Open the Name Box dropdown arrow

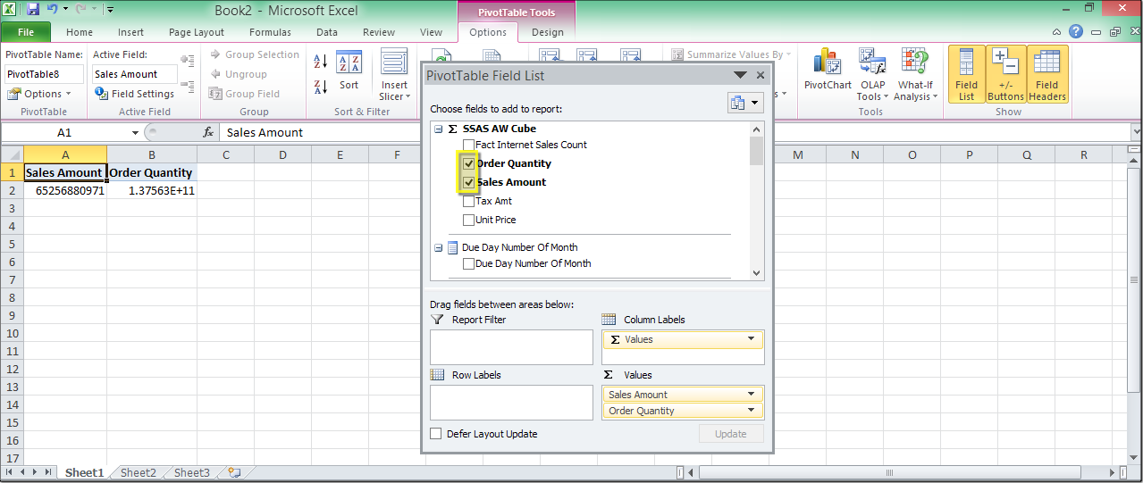click(x=135, y=132)
